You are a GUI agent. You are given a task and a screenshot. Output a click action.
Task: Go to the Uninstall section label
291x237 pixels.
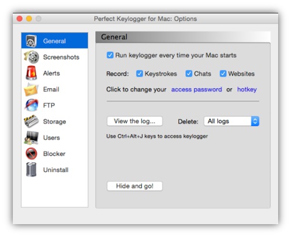tap(56, 170)
